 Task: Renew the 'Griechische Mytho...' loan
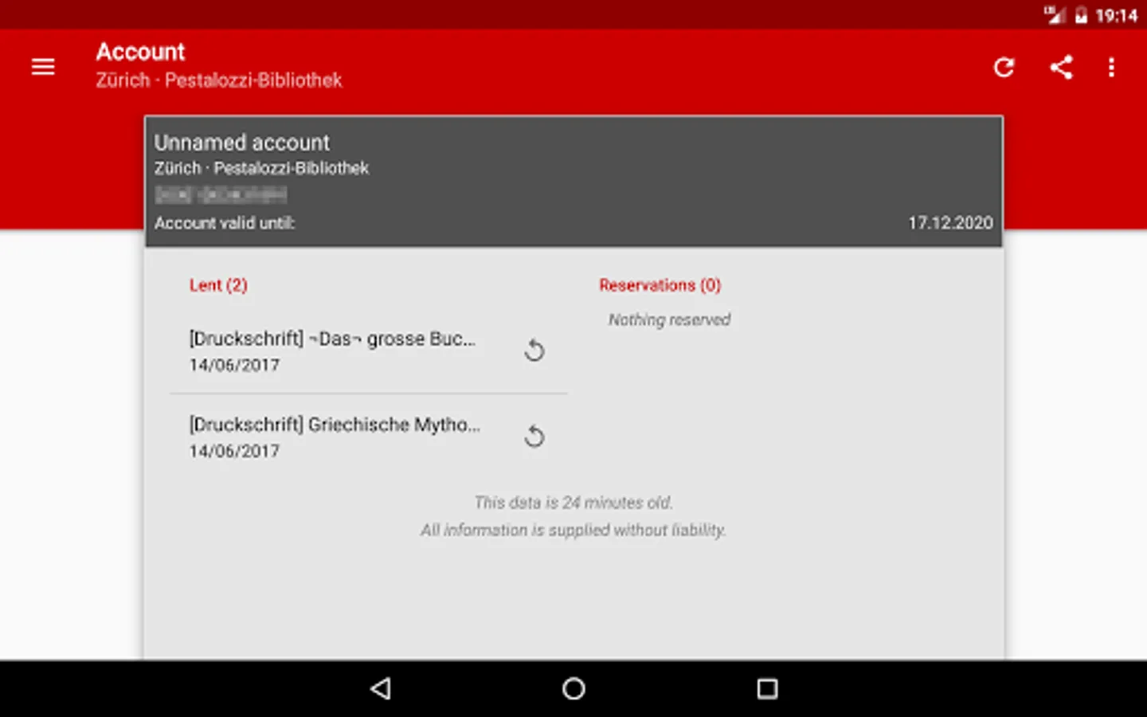(534, 437)
